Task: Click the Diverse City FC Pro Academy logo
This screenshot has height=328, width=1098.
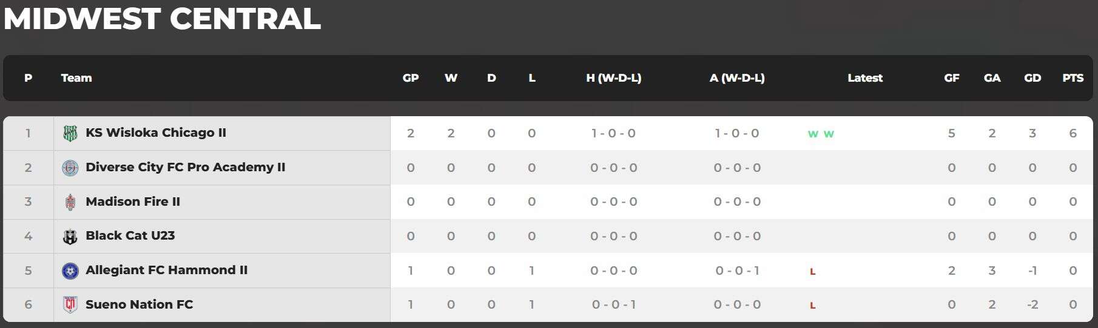Action: pos(70,168)
